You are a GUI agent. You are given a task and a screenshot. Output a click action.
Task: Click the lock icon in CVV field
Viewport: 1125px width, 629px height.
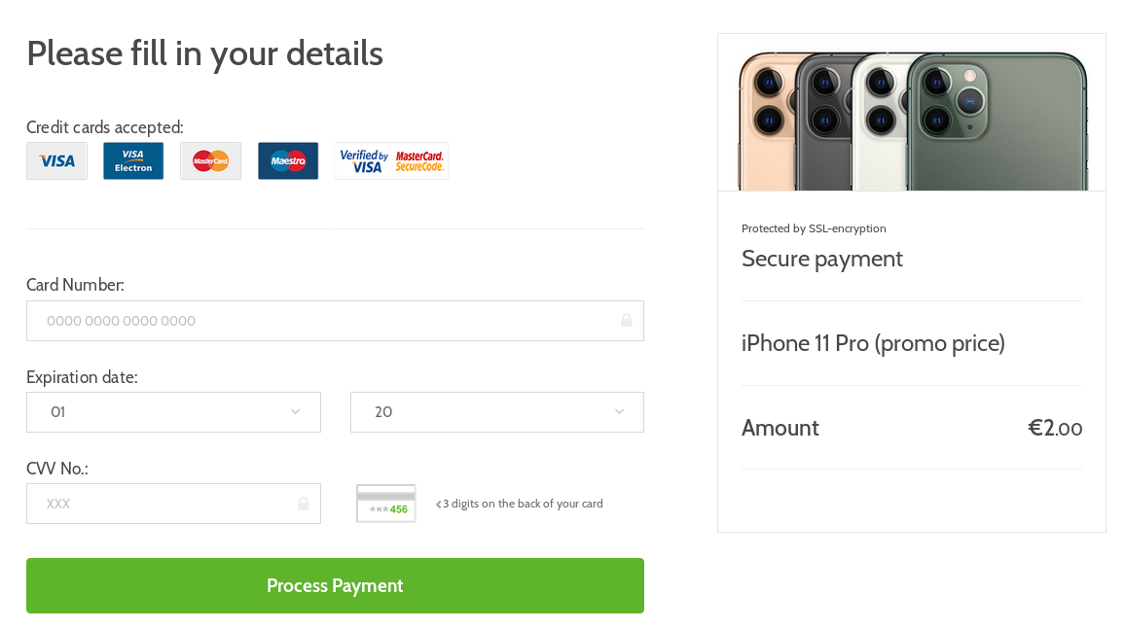[x=304, y=504]
